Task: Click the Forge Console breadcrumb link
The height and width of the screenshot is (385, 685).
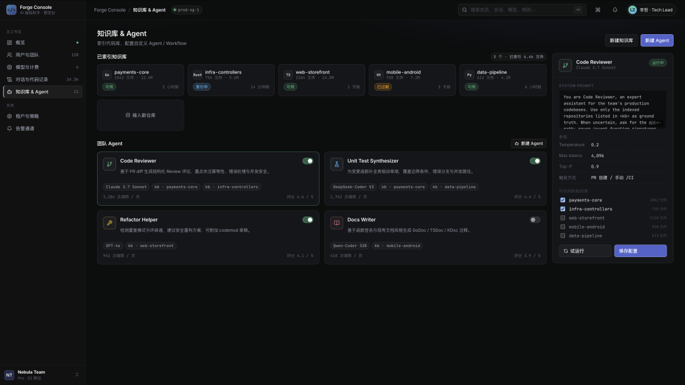Action: pos(110,9)
